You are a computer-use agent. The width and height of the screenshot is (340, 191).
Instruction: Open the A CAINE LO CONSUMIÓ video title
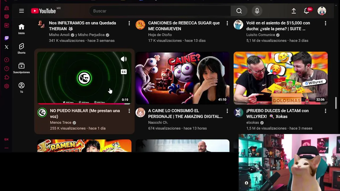coord(185,114)
